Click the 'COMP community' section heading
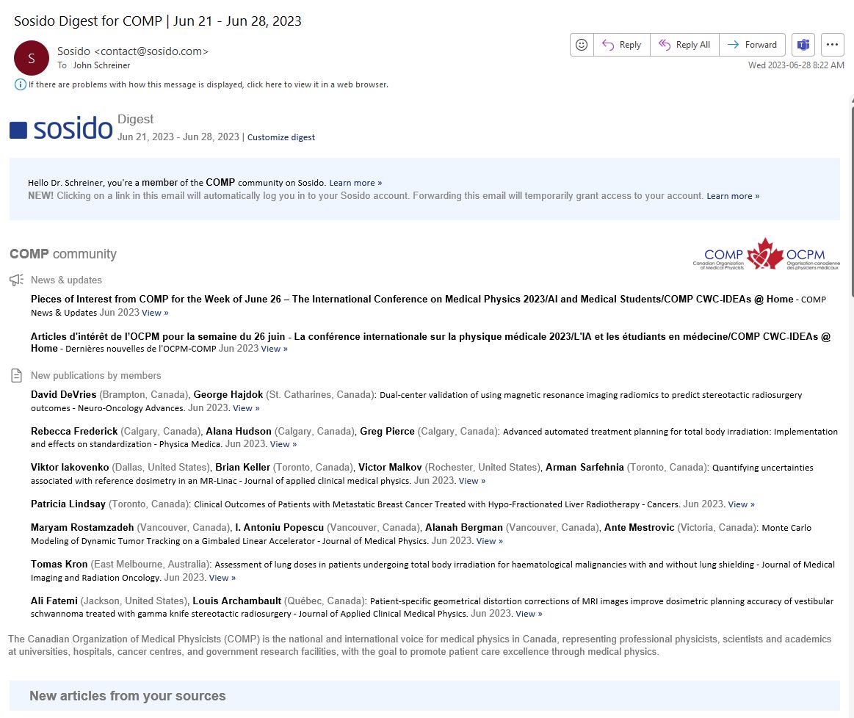 (x=63, y=254)
